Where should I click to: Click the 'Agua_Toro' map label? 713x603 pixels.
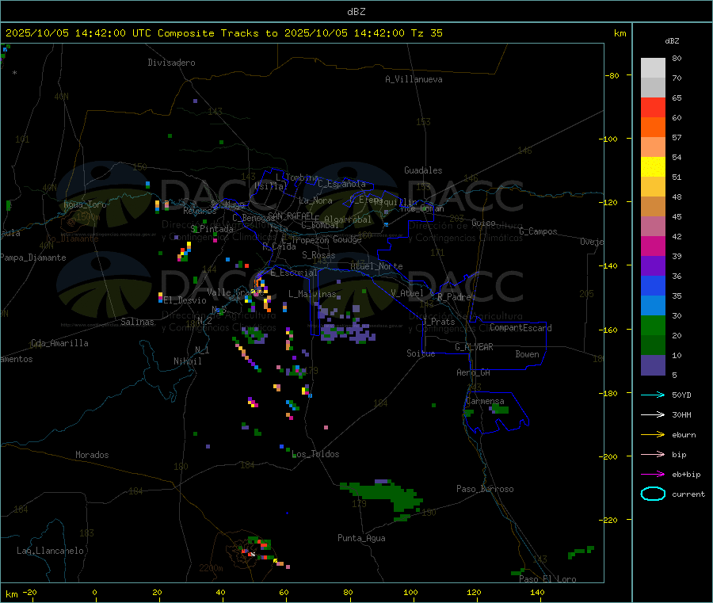pos(85,204)
